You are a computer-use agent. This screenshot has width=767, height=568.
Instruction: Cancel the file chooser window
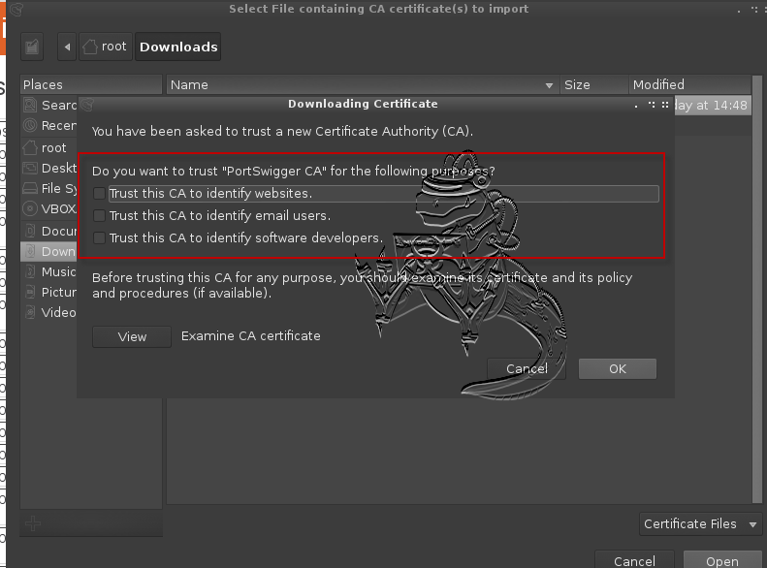(634, 560)
